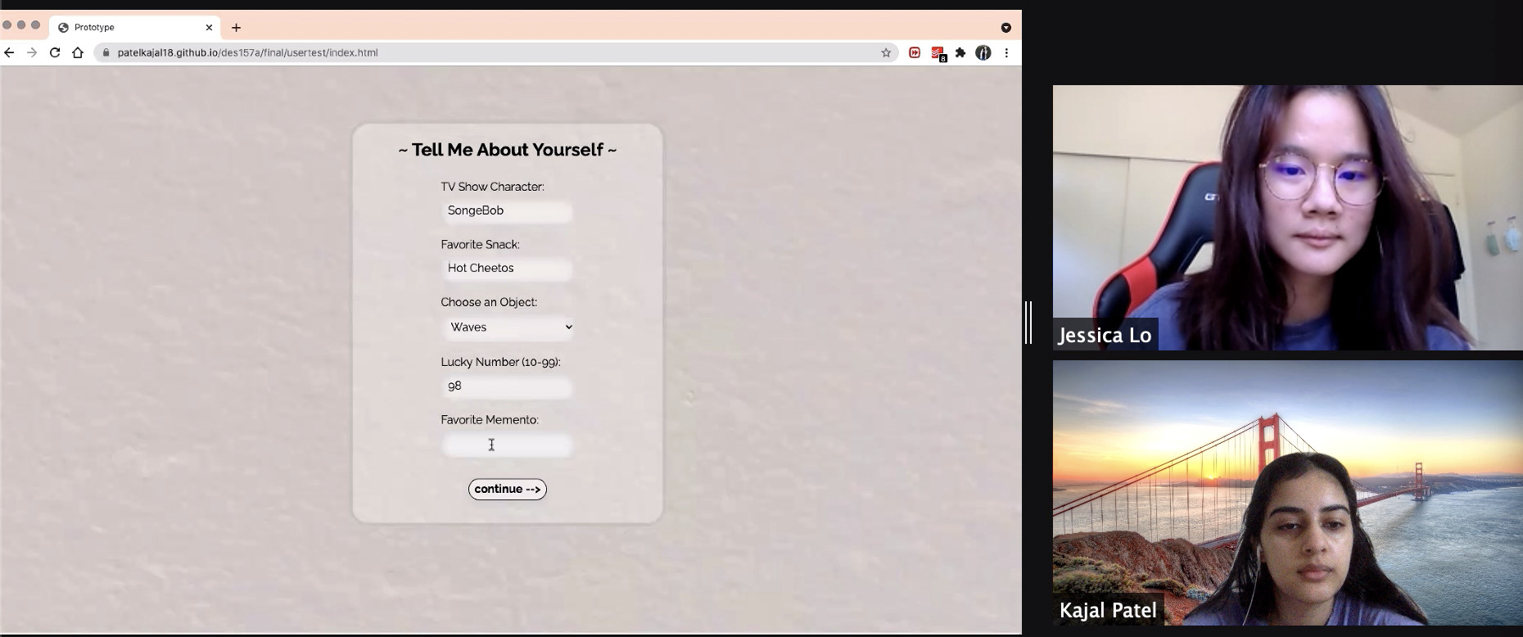
Task: Click the address bar URL
Action: [247, 52]
